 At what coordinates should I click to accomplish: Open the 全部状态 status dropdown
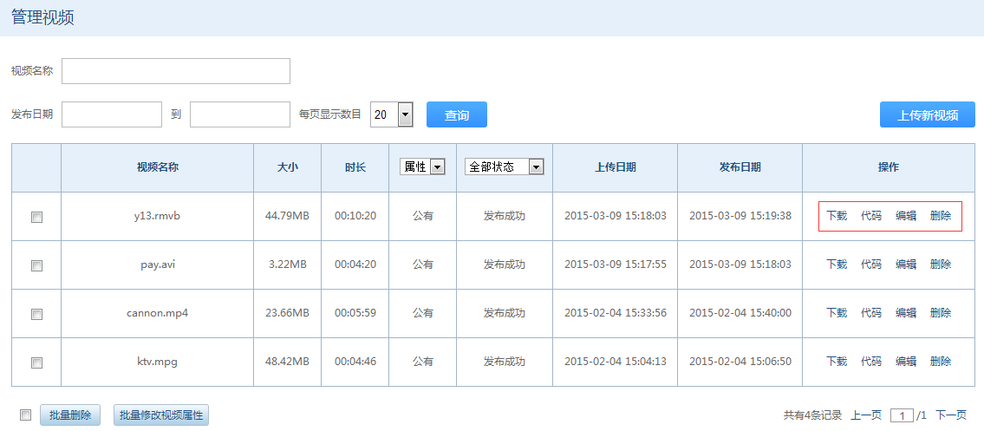tap(504, 167)
